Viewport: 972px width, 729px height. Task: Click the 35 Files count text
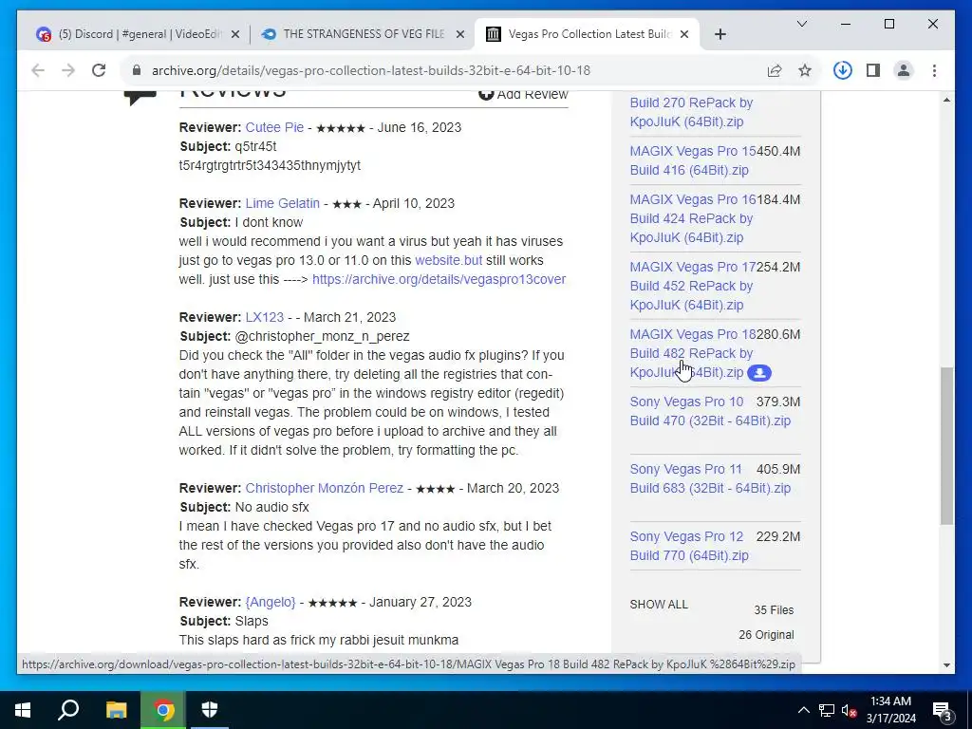click(774, 610)
